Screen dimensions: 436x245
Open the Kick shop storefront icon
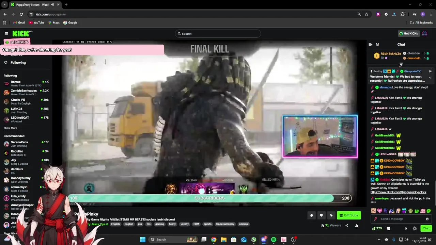[x=388, y=228]
